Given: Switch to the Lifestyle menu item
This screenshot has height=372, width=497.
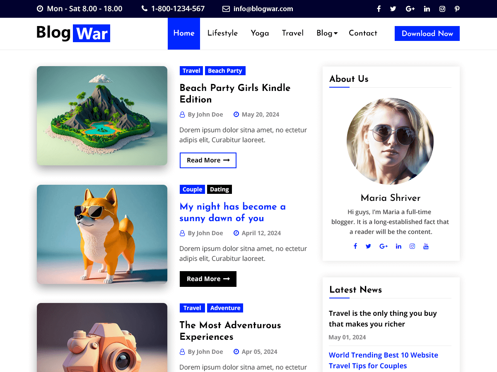Looking at the screenshot, I should coord(222,33).
